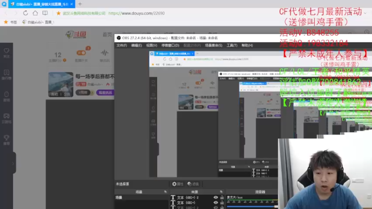Screen dimensions: 372x209
Task: Click the V周榜 button
Action: [83, 92]
